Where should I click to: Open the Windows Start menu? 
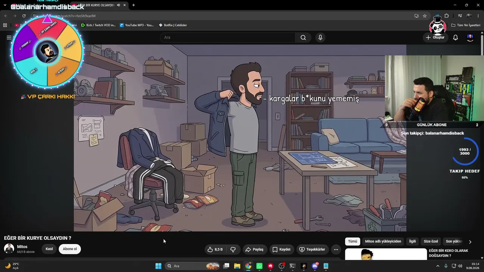[158, 266]
